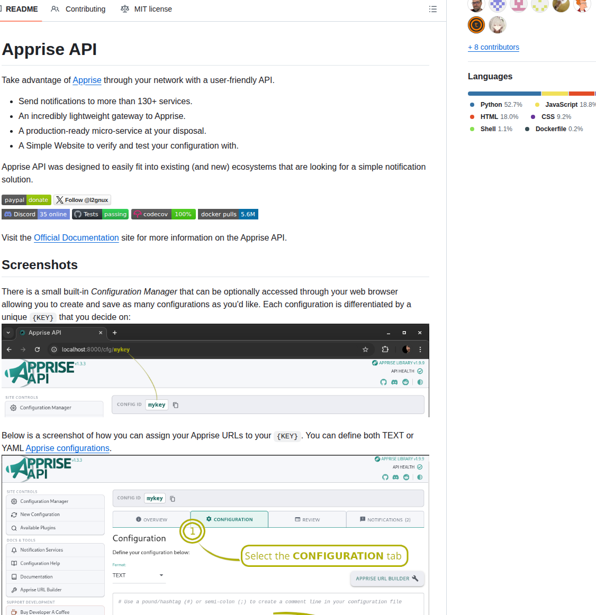Click the new tab plus icon in the localhost screenshot
The image size is (596, 615).
pos(115,333)
